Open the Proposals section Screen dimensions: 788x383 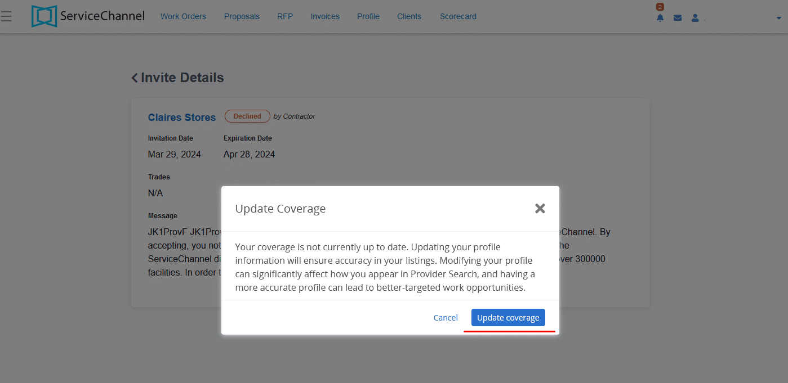(x=242, y=16)
